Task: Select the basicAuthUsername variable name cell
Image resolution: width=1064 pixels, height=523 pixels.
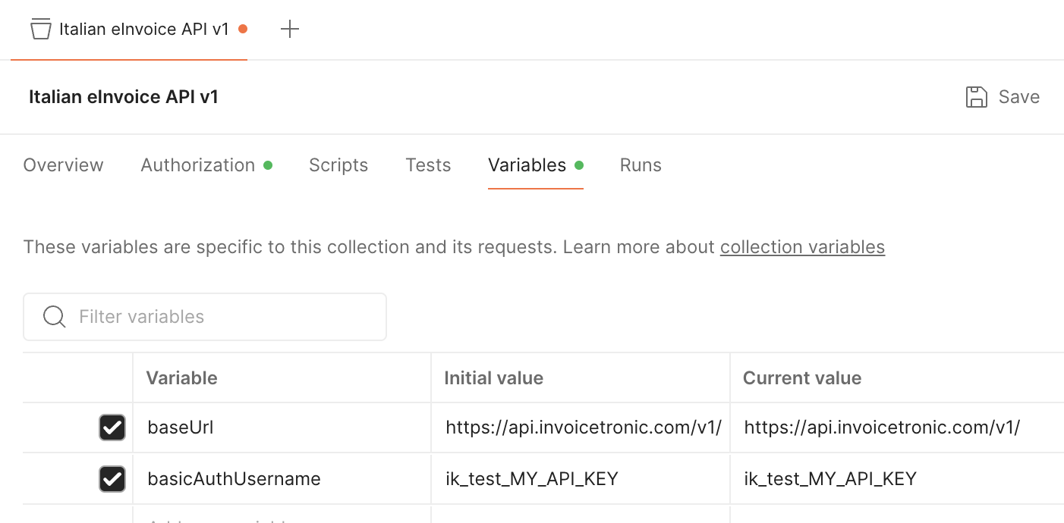Action: (x=282, y=479)
